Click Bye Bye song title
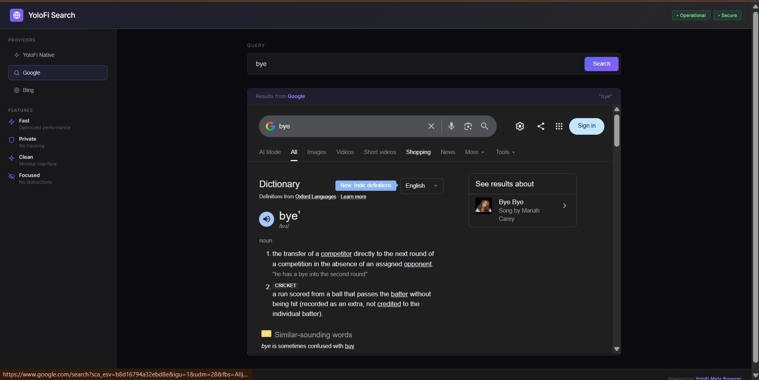 pos(511,202)
